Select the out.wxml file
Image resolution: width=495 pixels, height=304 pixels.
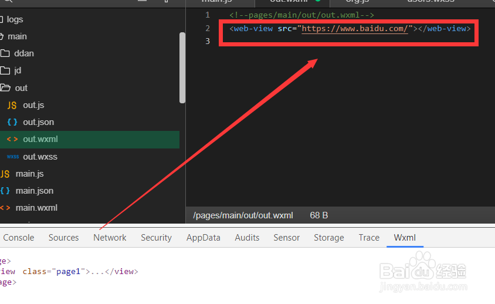90,139
